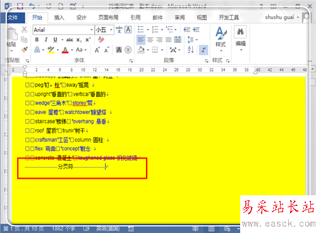Viewport: 316px width, 233px height.
Task: Click the Styles gallery big A icon
Action: [221, 33]
